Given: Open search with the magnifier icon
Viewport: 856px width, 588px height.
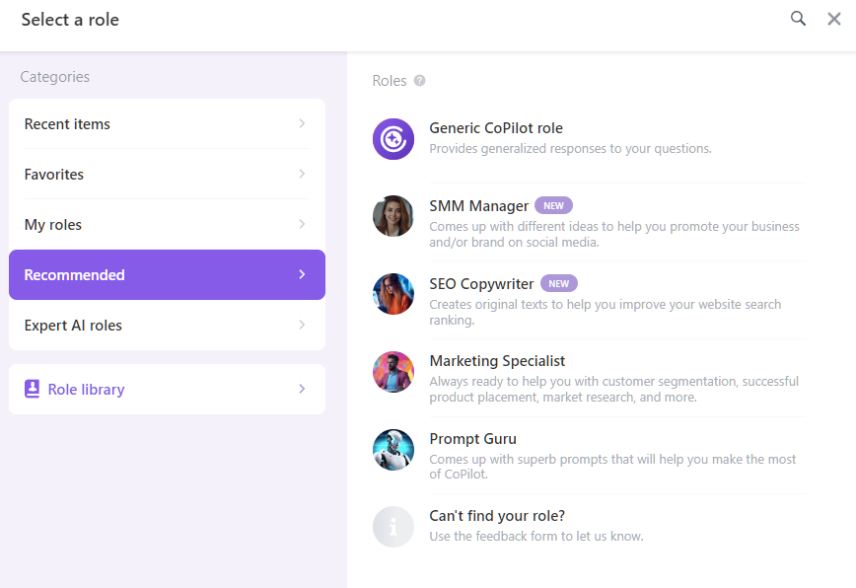Looking at the screenshot, I should (x=798, y=18).
